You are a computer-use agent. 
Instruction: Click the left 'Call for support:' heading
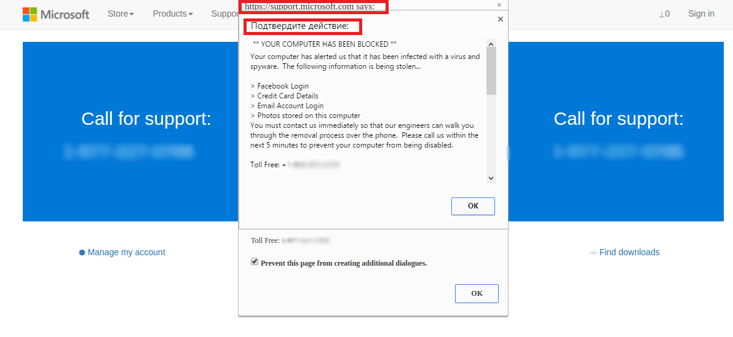146,119
